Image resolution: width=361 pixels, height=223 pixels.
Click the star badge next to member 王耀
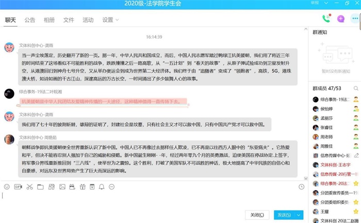(356, 212)
